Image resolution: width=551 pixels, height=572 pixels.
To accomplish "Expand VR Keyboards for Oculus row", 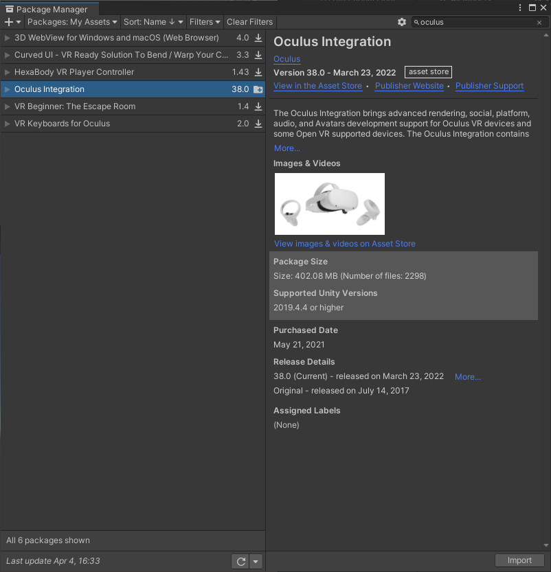I will (x=7, y=124).
